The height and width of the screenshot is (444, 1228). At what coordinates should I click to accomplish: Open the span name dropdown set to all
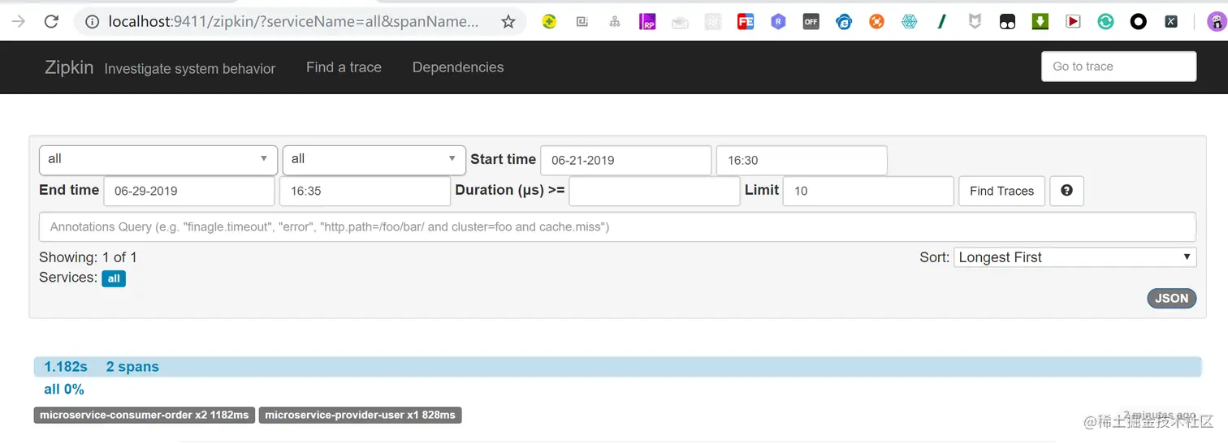374,159
